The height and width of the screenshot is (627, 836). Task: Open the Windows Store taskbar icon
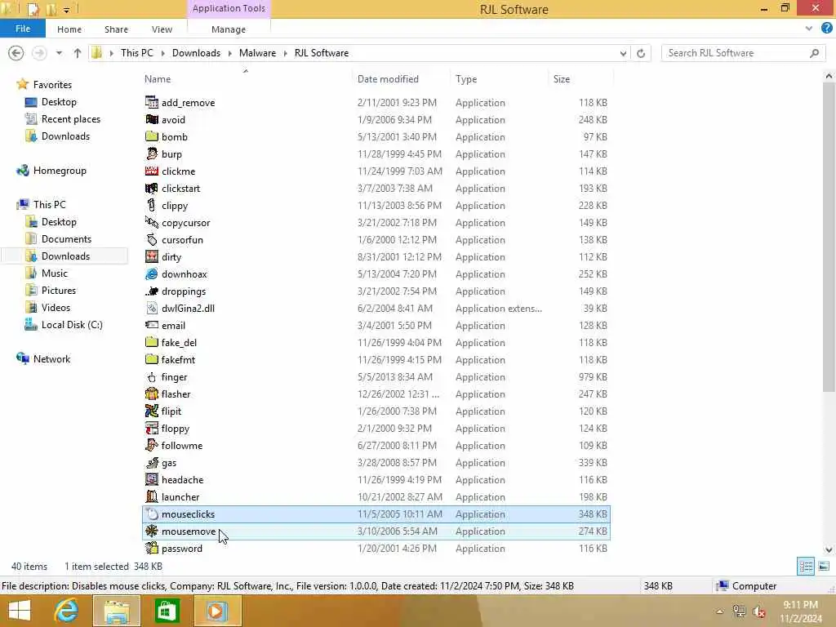167,611
